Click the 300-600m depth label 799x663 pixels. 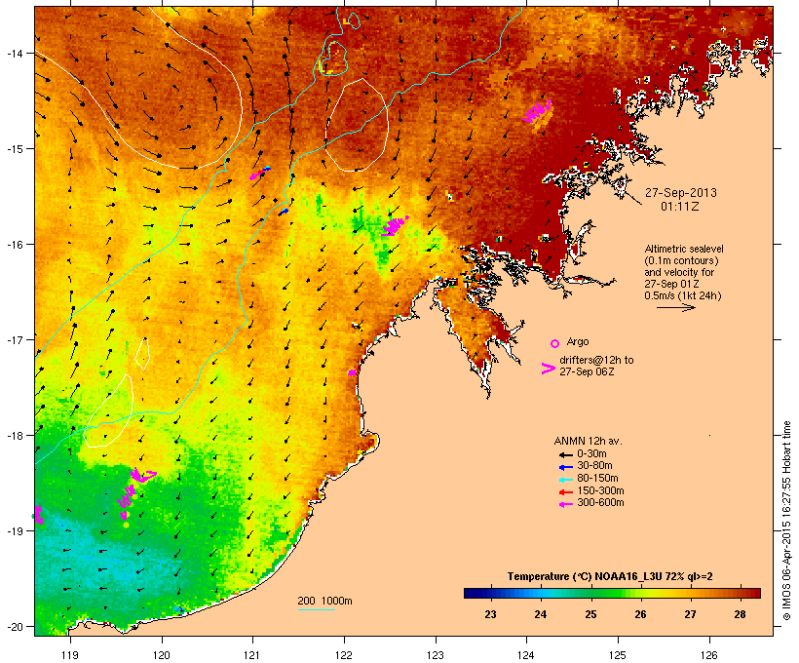point(600,503)
